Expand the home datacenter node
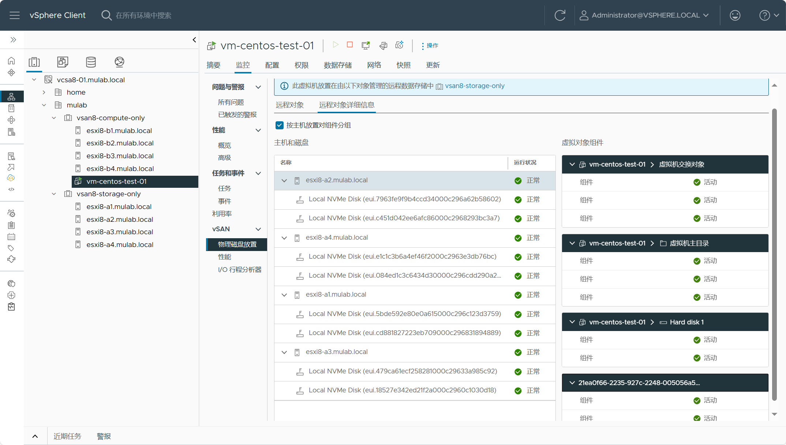The height and width of the screenshot is (445, 786). click(44, 92)
